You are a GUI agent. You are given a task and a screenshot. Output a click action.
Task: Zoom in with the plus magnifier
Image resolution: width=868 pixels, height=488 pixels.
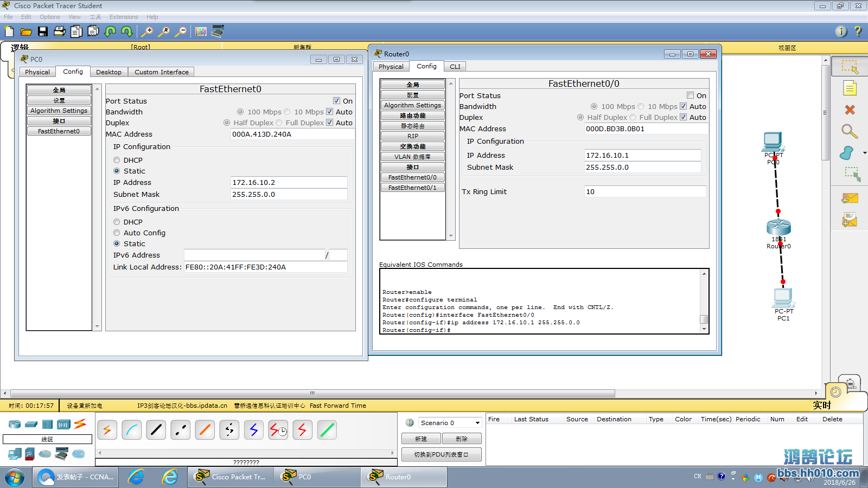pyautogui.click(x=147, y=31)
